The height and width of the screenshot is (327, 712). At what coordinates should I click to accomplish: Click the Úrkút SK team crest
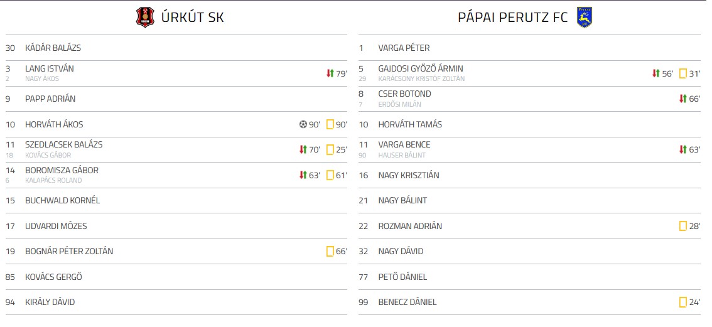pyautogui.click(x=145, y=17)
